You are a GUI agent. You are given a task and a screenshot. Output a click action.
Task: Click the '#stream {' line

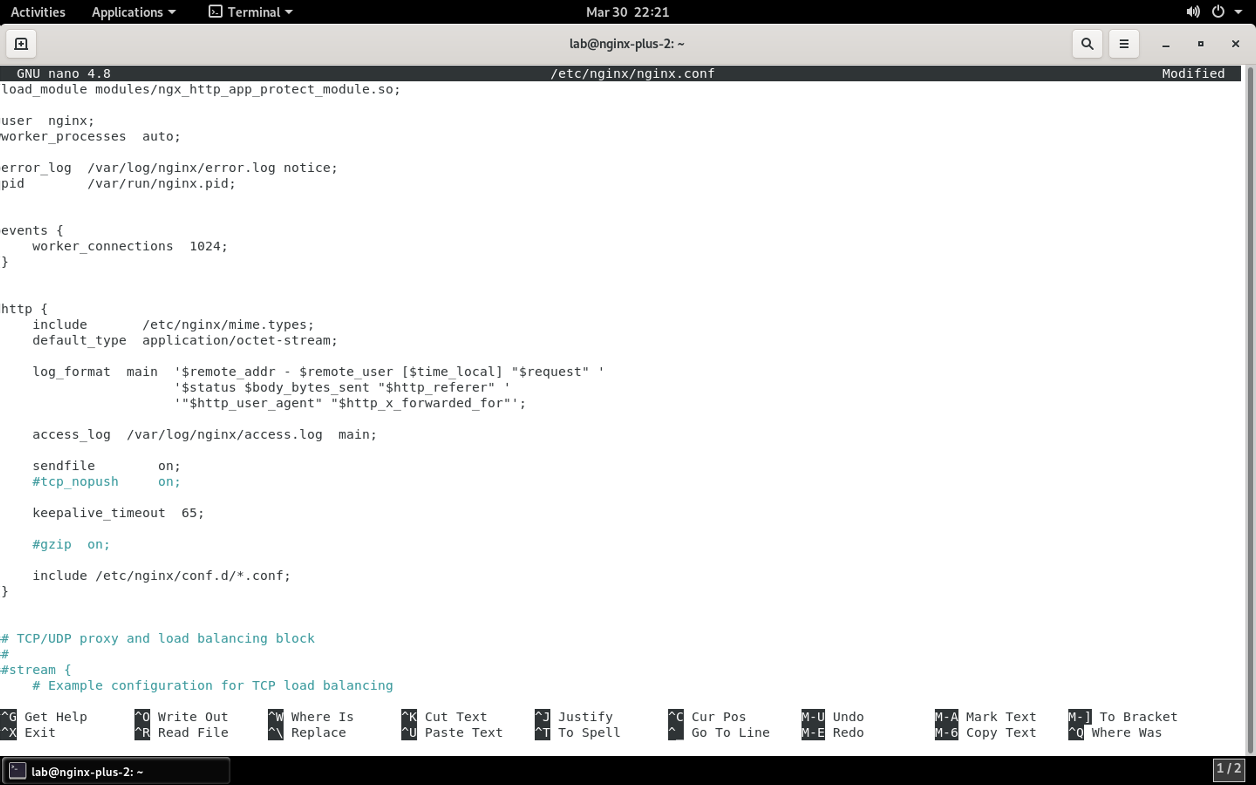(36, 670)
